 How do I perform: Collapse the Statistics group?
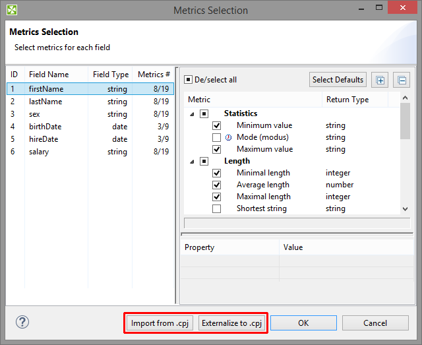(193, 114)
